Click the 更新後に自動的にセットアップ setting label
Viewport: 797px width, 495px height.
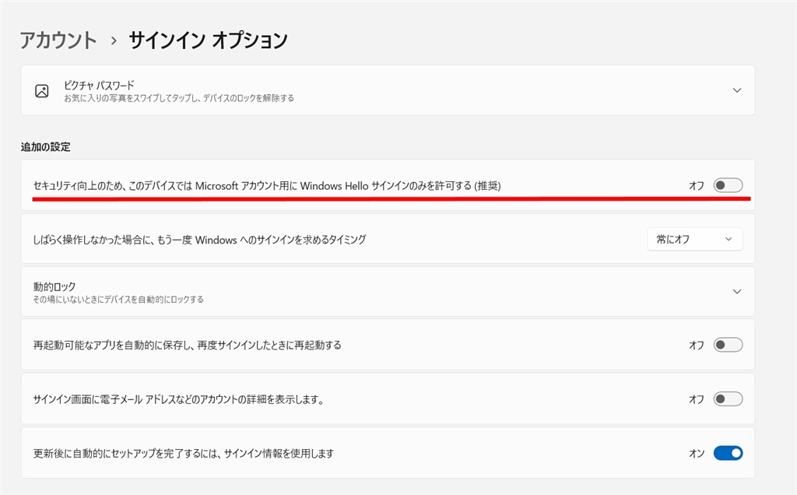tap(184, 453)
